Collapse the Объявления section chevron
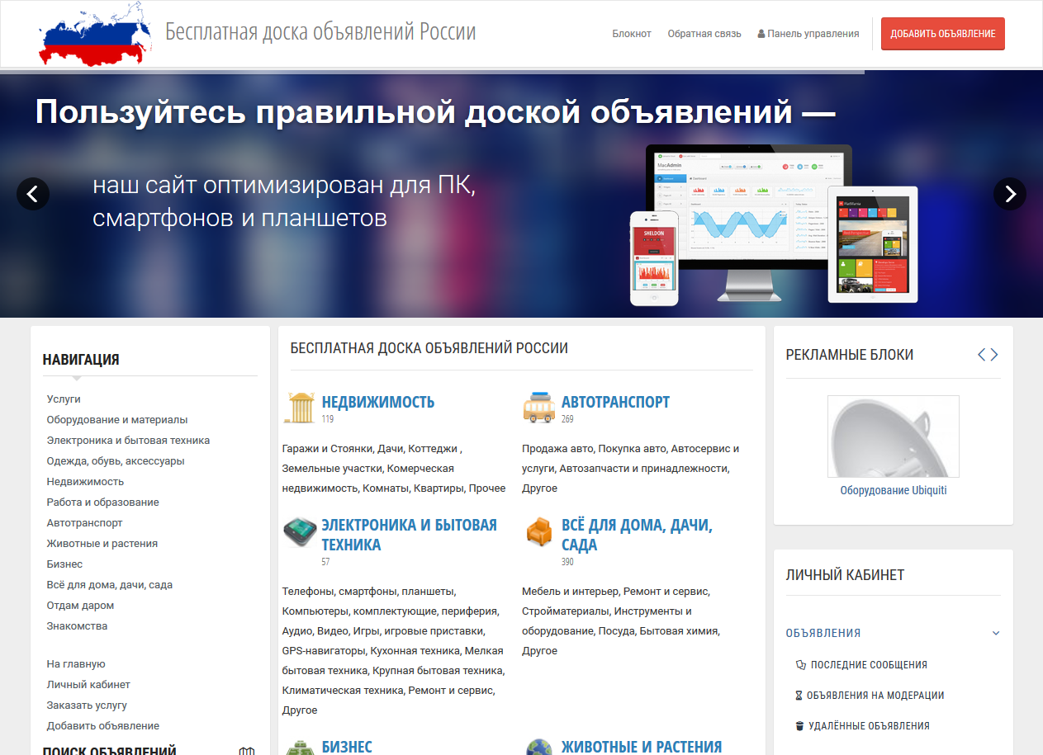Viewport: 1043px width, 755px height. click(996, 634)
